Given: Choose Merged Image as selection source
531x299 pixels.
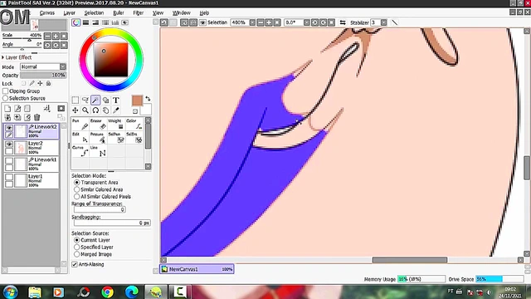Looking at the screenshot, I should [77, 254].
